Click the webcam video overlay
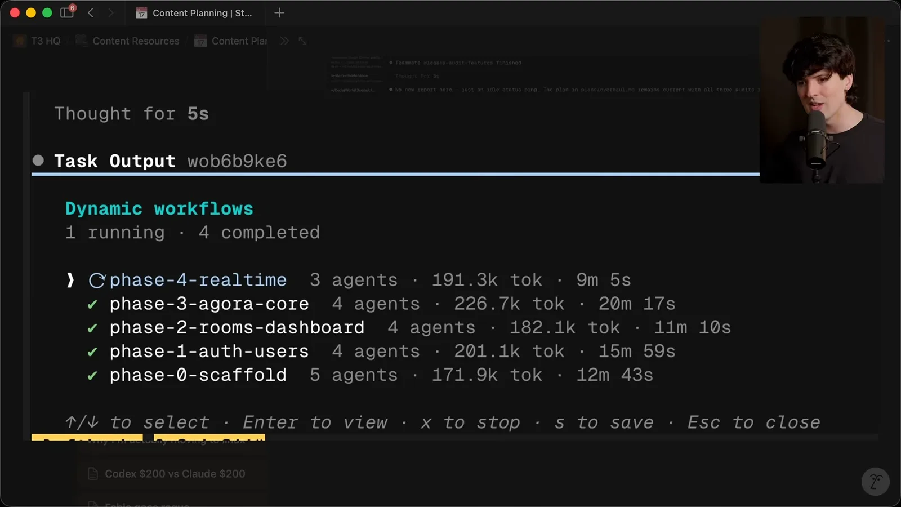Viewport: 901px width, 507px height. point(822,100)
